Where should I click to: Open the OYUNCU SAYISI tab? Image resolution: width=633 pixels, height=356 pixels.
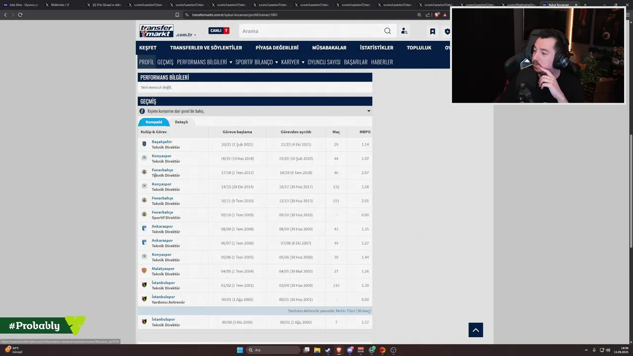pos(324,62)
